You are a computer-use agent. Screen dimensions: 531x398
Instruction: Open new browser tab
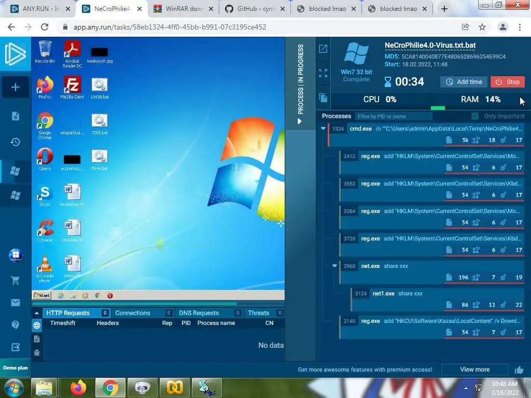pos(444,9)
